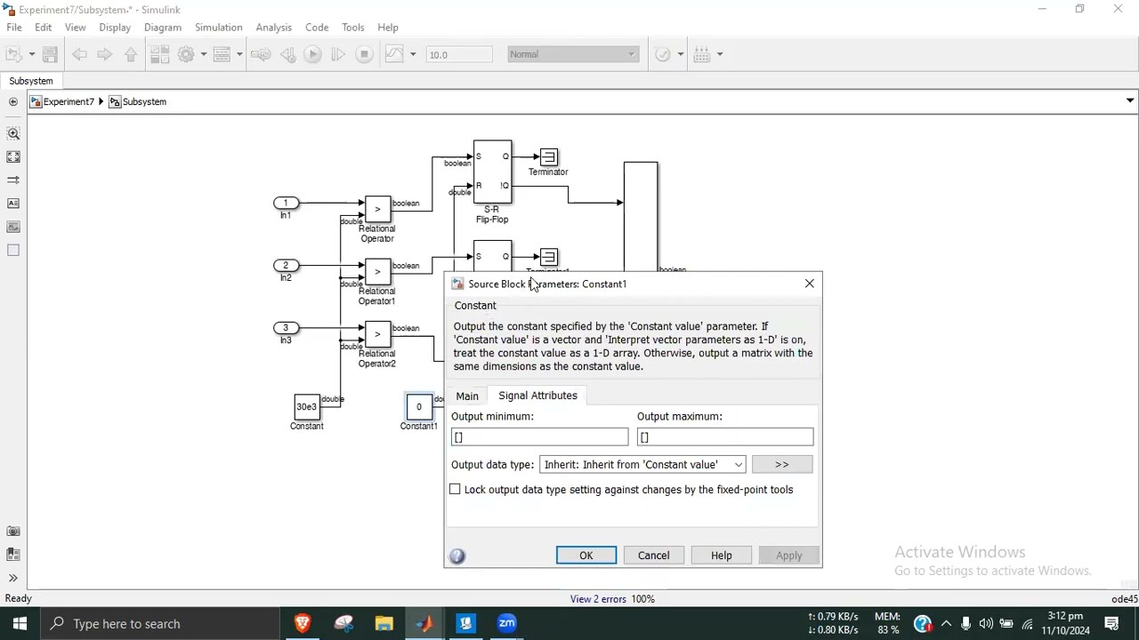This screenshot has width=1139, height=640.
Task: Expand the address bar dropdown arrow
Action: 1130,101
